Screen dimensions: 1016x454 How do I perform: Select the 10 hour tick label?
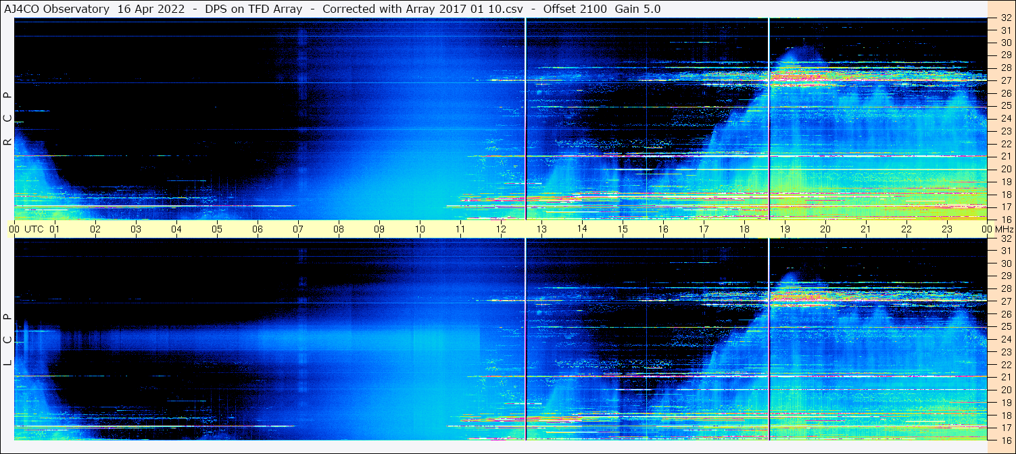[420, 229]
